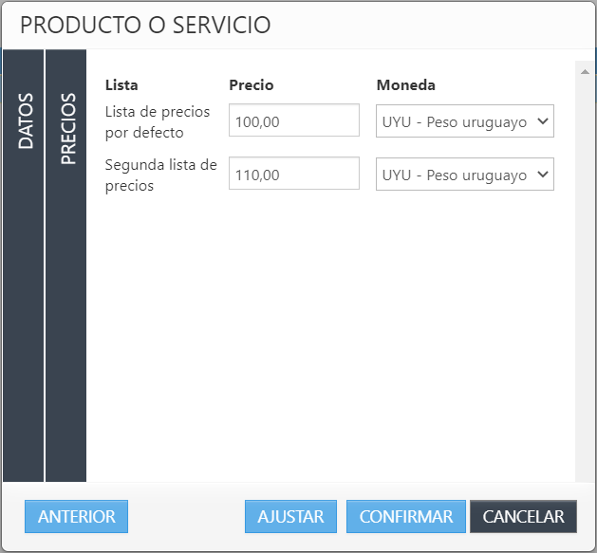Click the scrollbar up arrow
The height and width of the screenshot is (553, 597).
[584, 70]
